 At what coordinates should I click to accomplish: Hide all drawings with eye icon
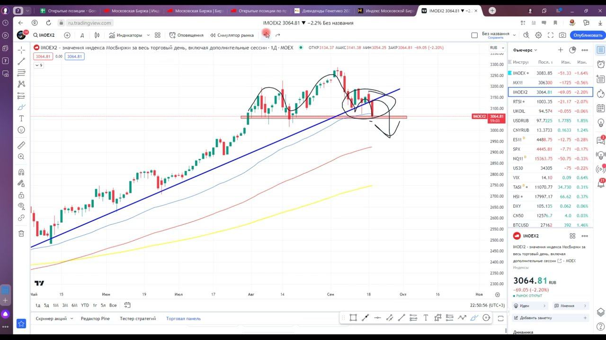(x=21, y=206)
